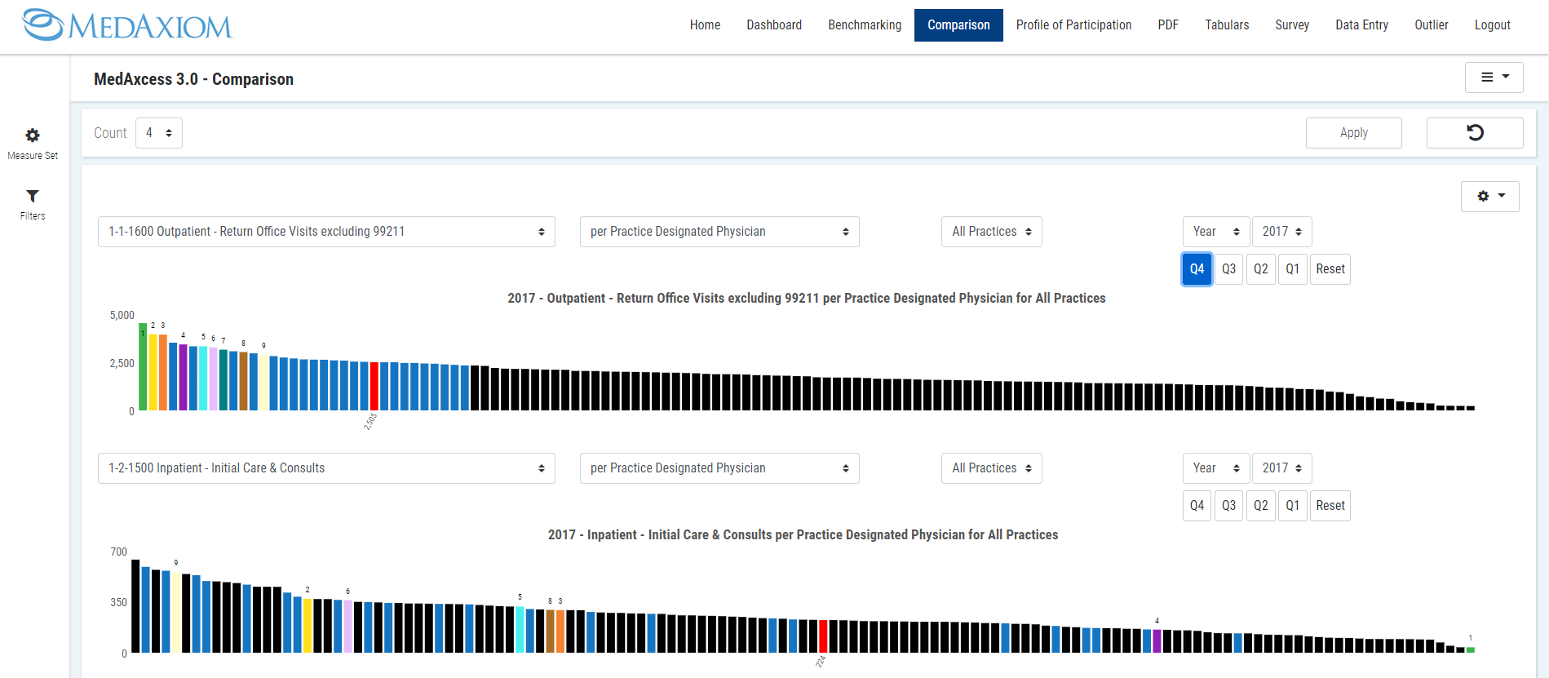The height and width of the screenshot is (678, 1549).
Task: Click Reset beside the Inpatient quarter buttons
Action: coord(1330,506)
